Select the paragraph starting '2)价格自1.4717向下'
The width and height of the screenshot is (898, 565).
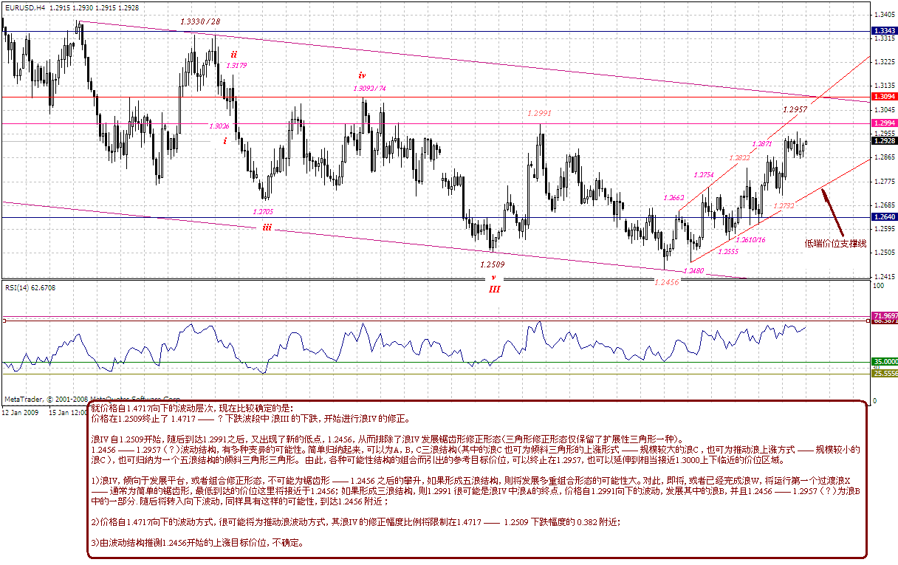[x=355, y=521]
